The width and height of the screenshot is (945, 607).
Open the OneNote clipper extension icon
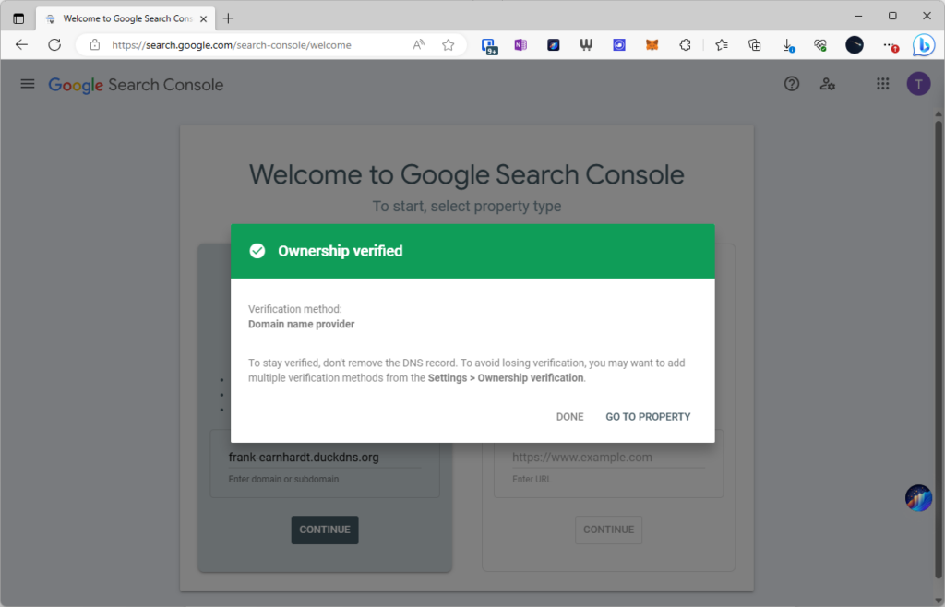520,44
